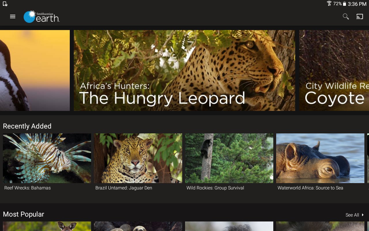The width and height of the screenshot is (369, 231).
Task: Select the City Wildlife Coyote banner
Action: [334, 70]
